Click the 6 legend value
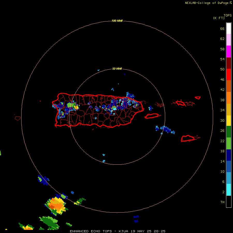233x233 pixels. [223, 182]
